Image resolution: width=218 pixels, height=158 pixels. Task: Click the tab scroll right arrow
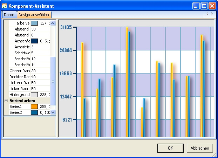[x=212, y=14]
